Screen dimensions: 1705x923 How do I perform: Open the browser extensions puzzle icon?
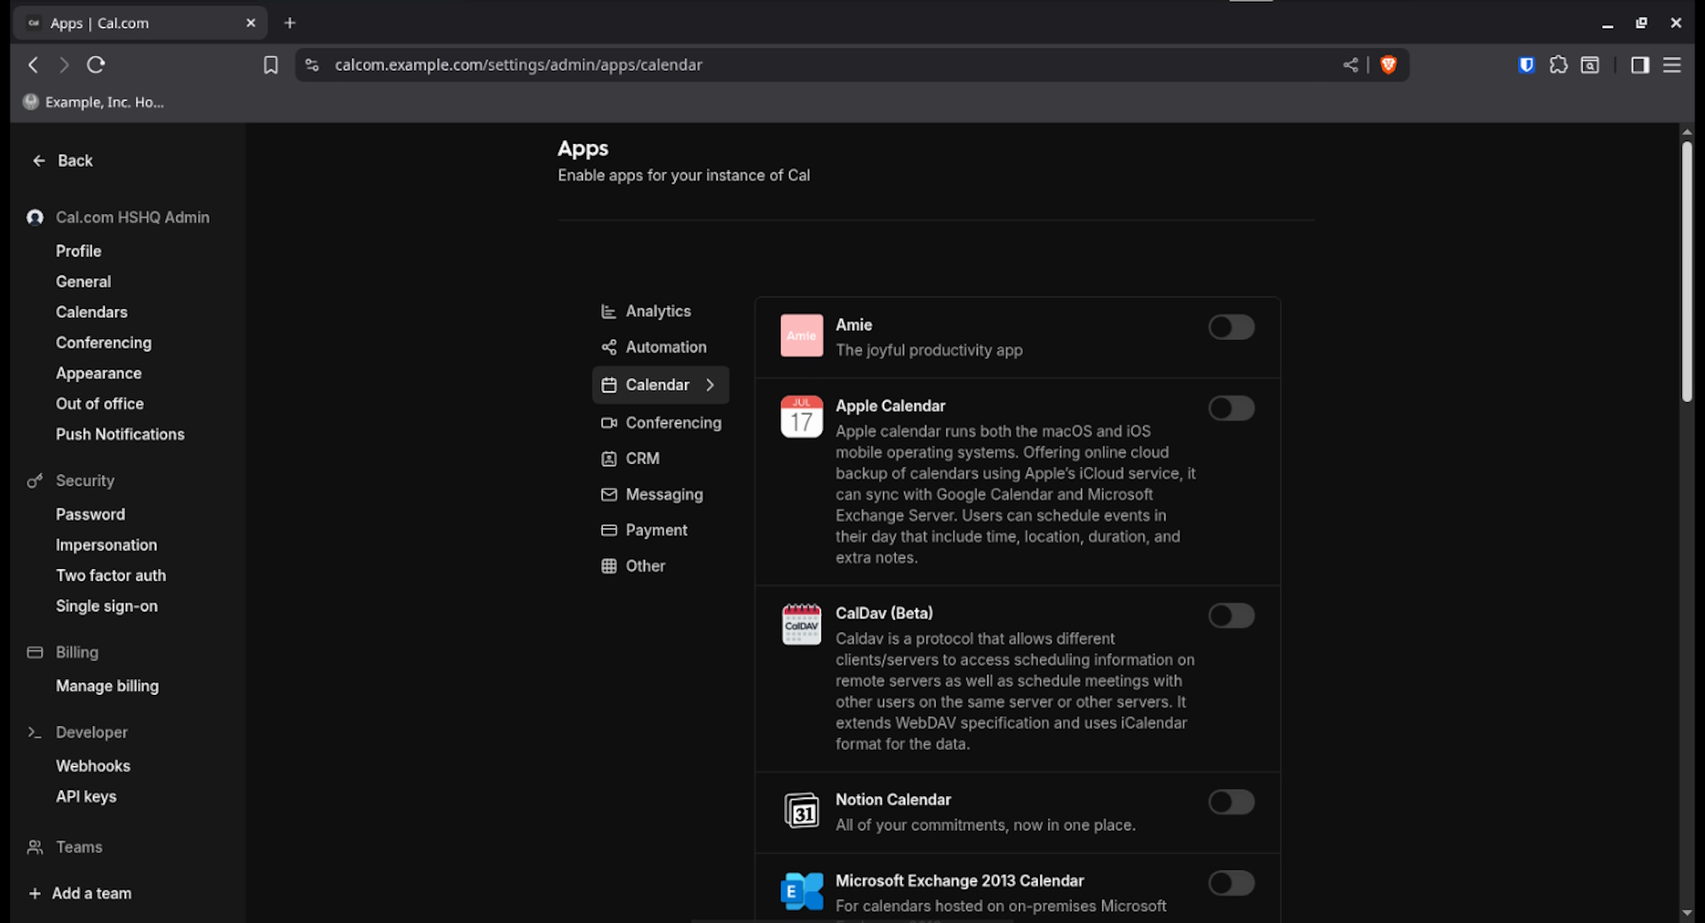[x=1558, y=65]
